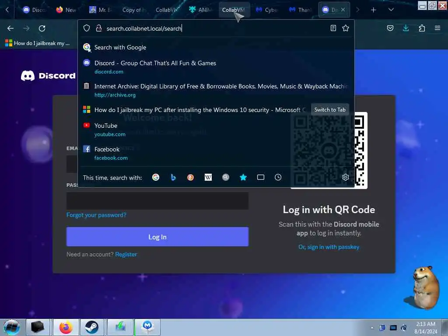Click the Log In button
The width and height of the screenshot is (448, 336).
157,237
